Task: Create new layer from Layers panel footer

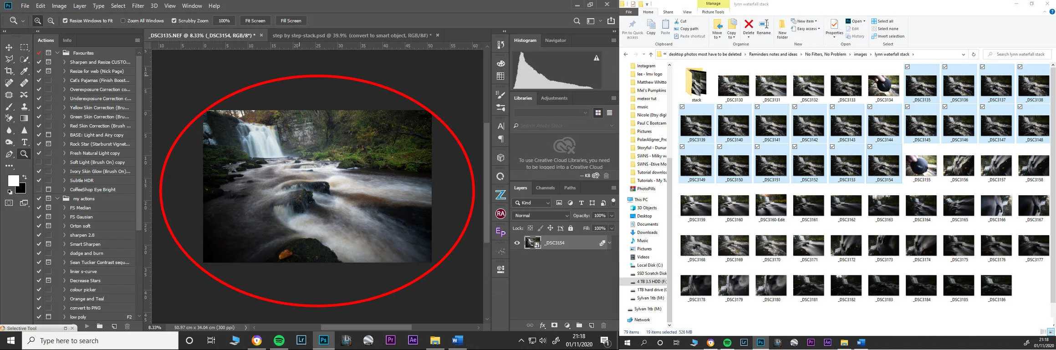Action: [x=591, y=325]
